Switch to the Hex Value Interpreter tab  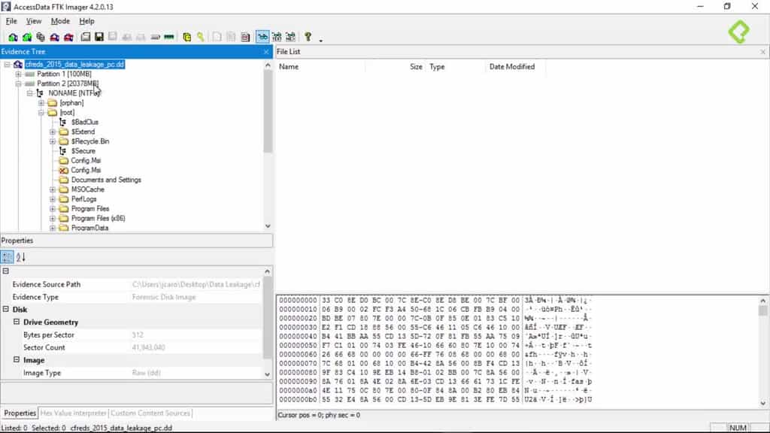coord(74,413)
